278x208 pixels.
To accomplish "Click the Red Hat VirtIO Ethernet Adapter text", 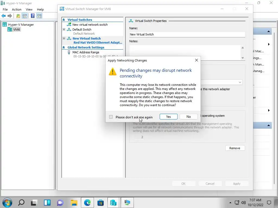I will [x=98, y=43].
